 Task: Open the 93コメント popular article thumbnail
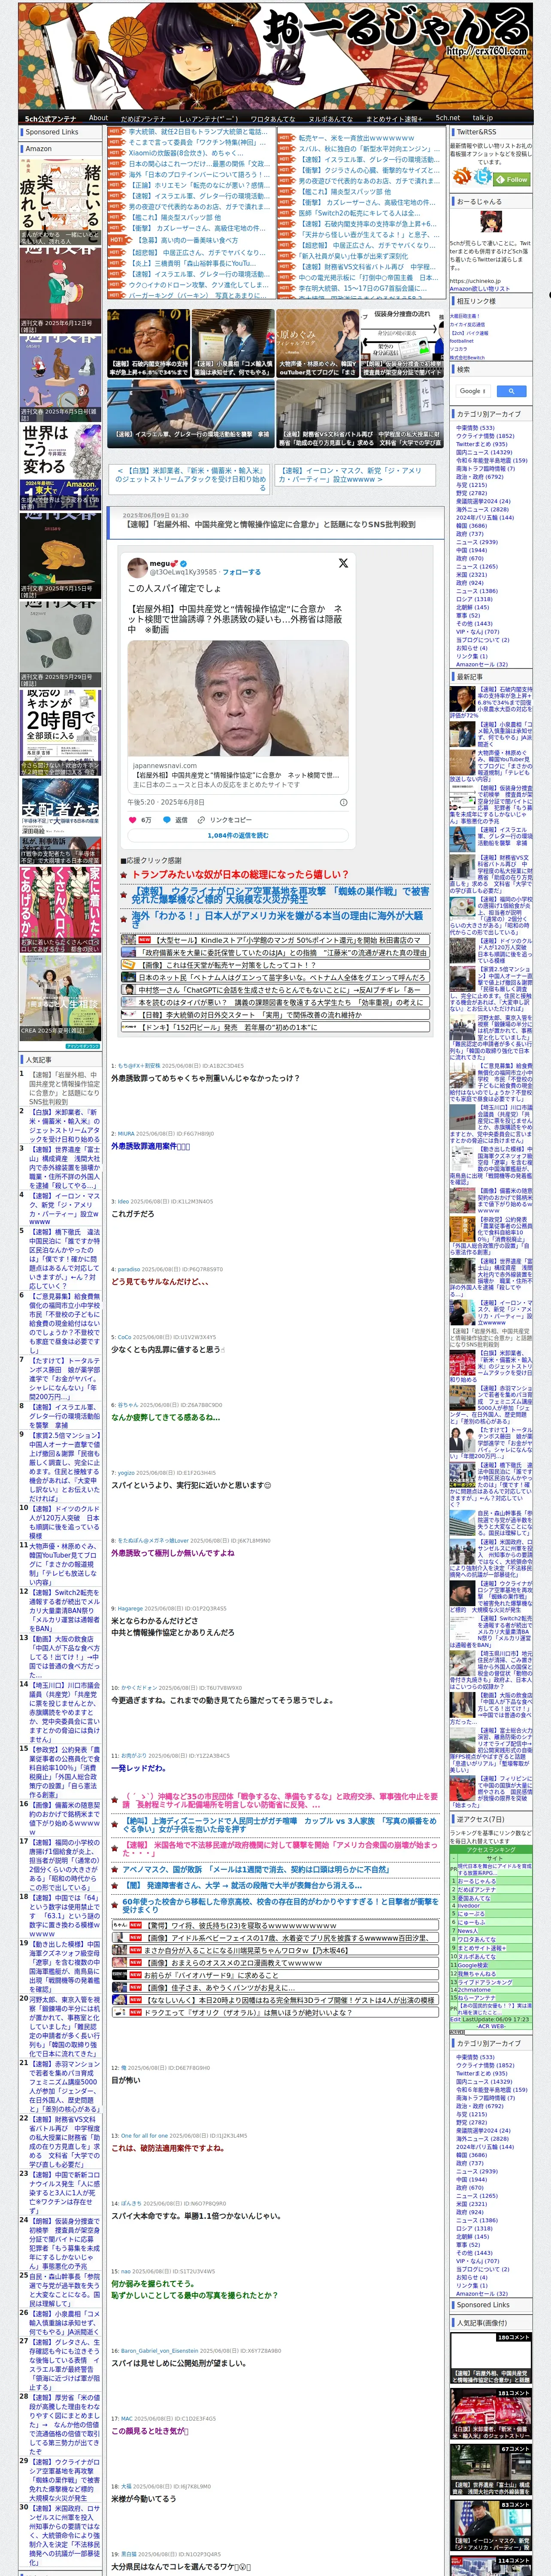[x=490, y=2525]
